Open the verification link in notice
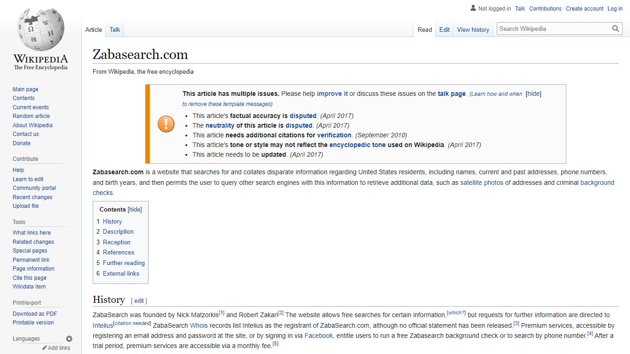The height and width of the screenshot is (354, 630). click(334, 135)
